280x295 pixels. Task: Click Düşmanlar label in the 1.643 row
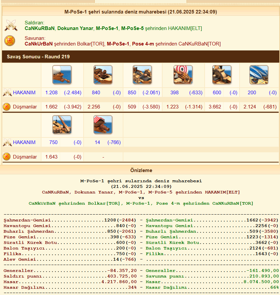25,157
